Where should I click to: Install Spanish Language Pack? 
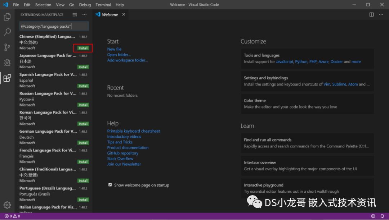point(83,86)
